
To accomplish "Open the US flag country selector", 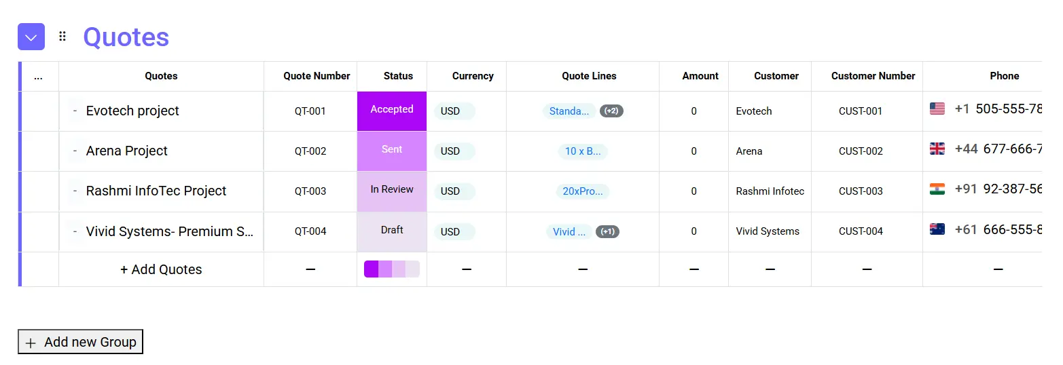I will 937,109.
